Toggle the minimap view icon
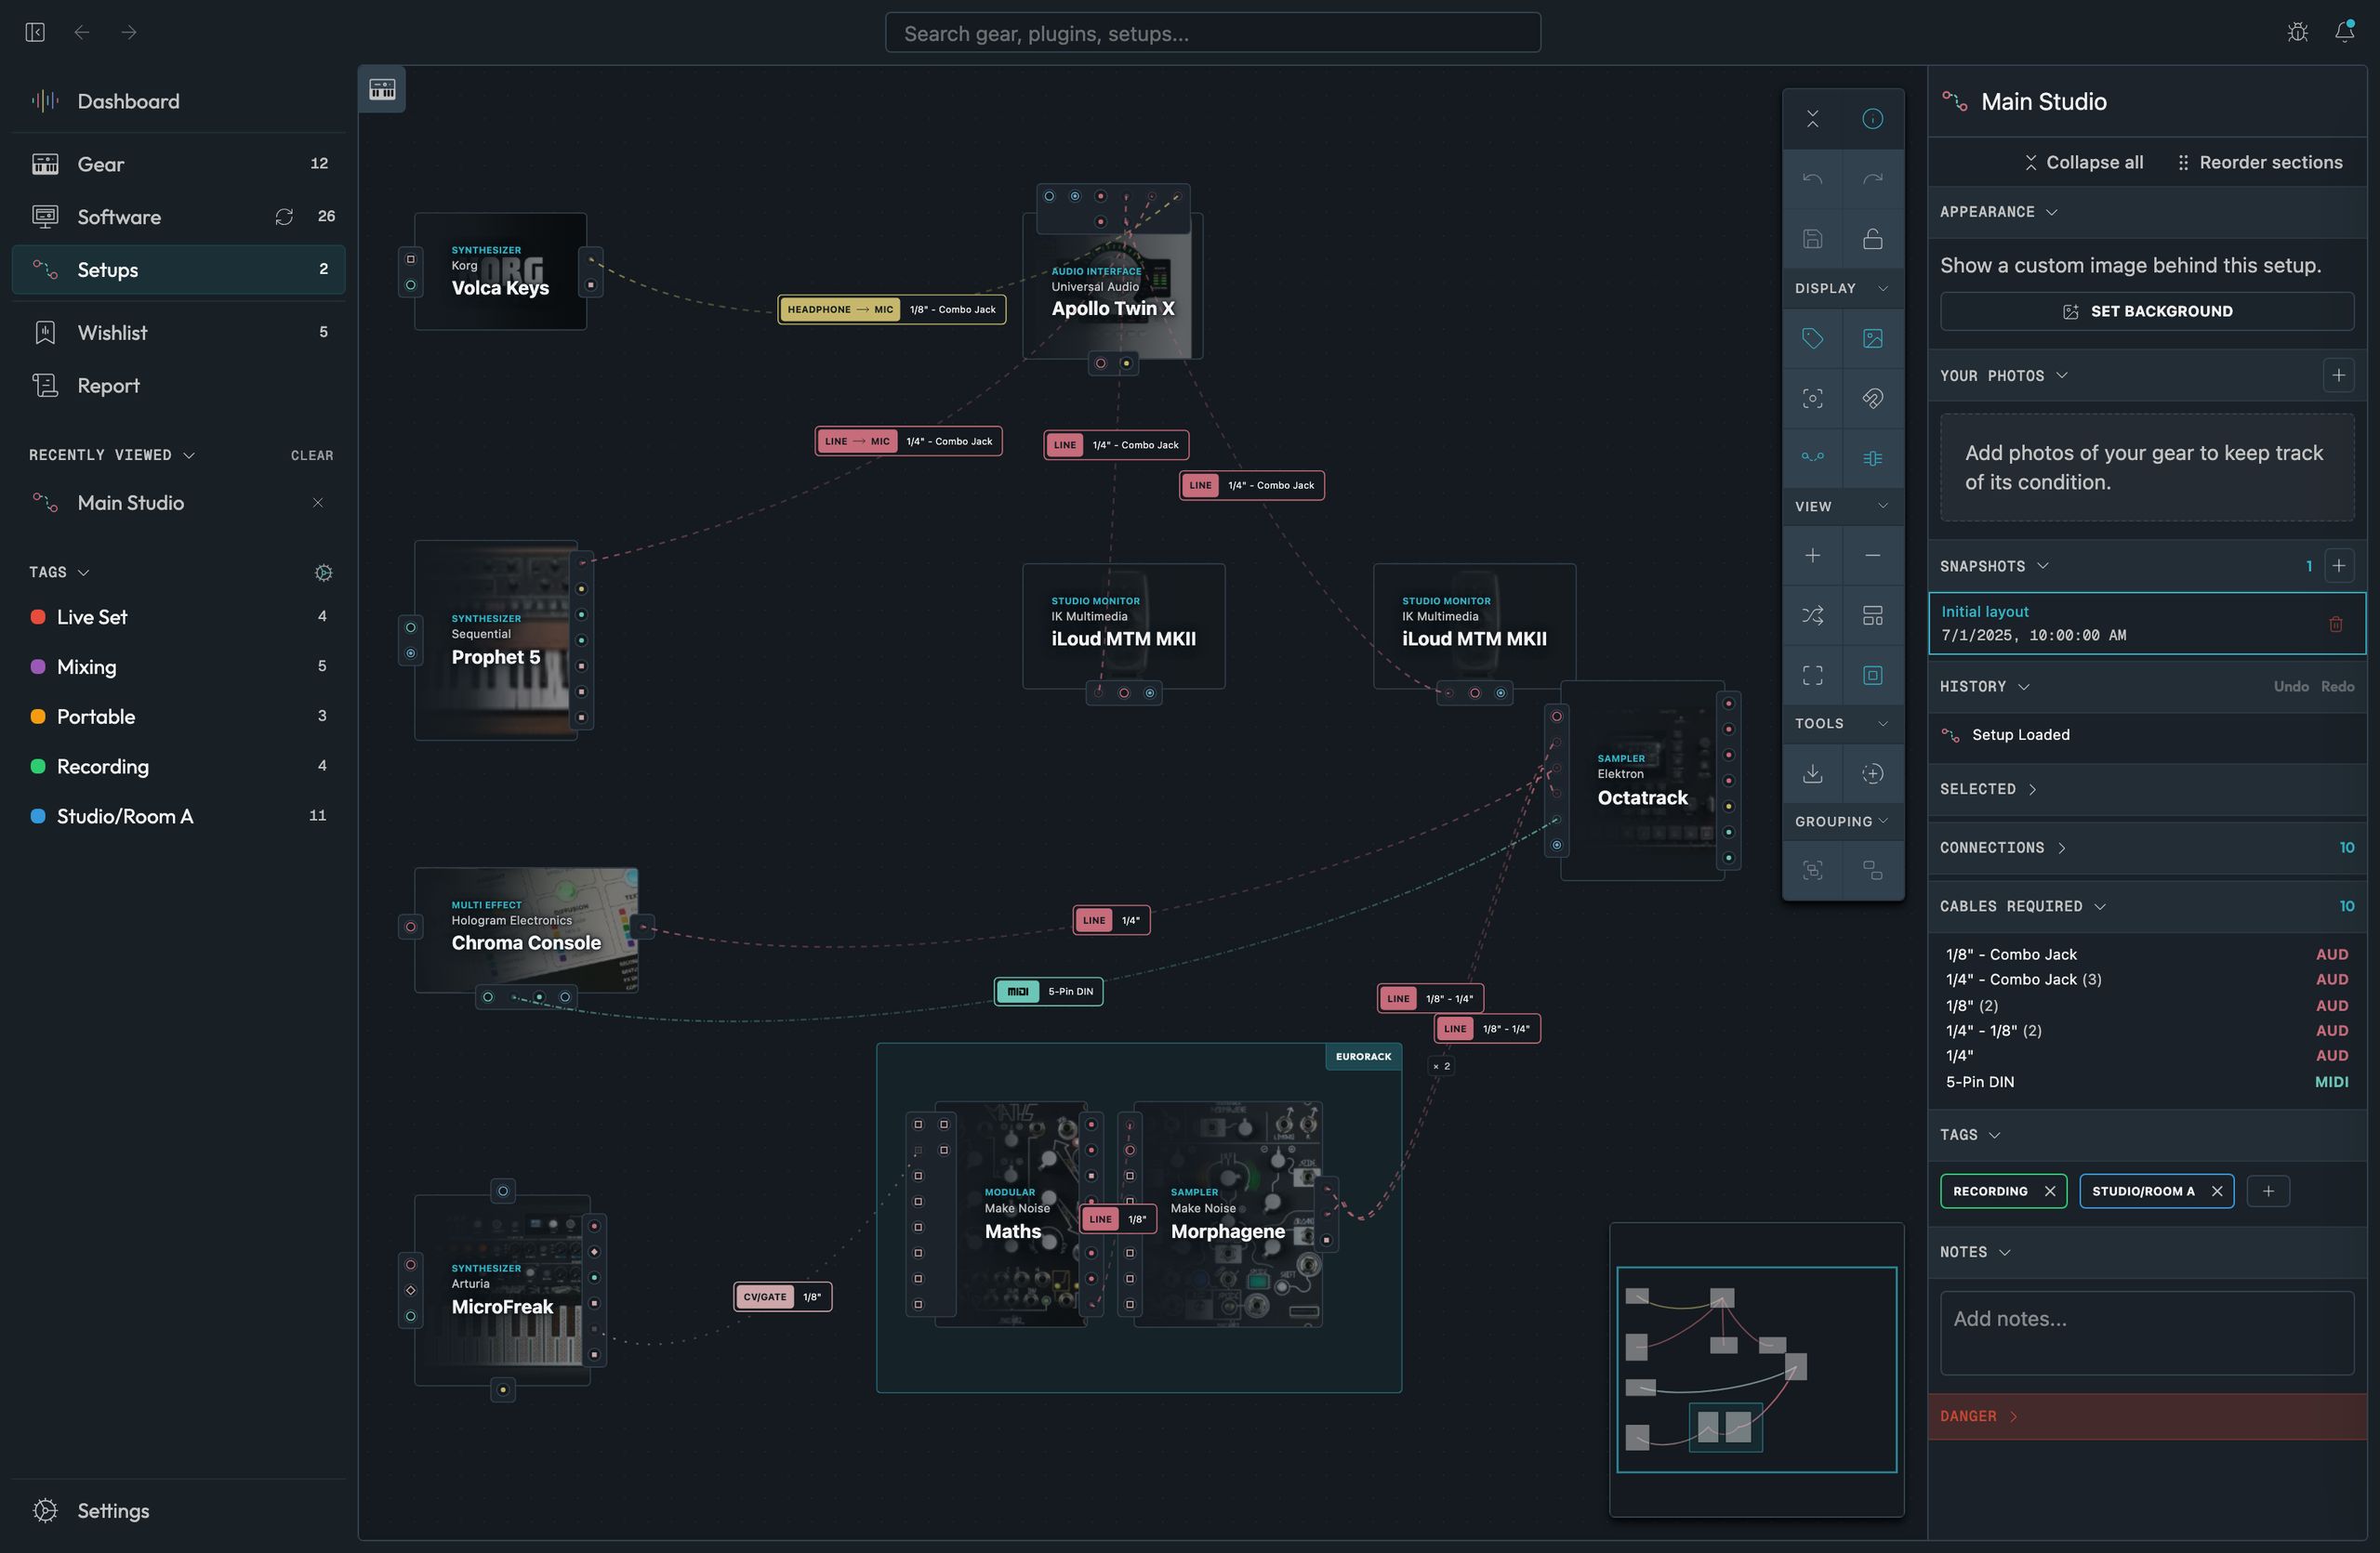 coord(1872,676)
